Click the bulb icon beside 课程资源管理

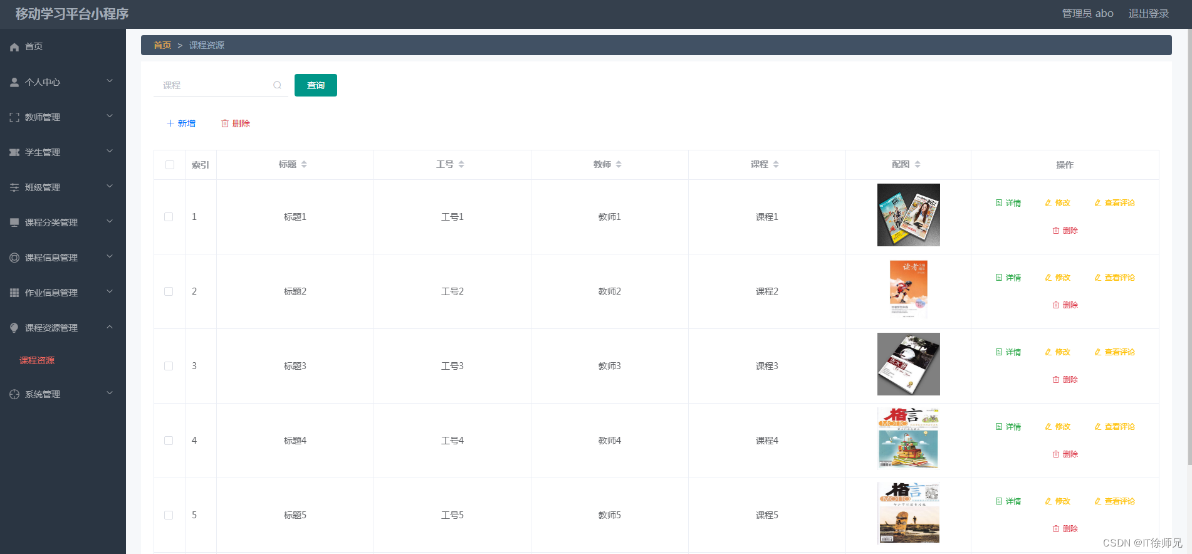(14, 328)
